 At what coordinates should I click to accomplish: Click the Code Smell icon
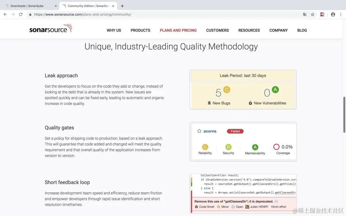pos(196,207)
